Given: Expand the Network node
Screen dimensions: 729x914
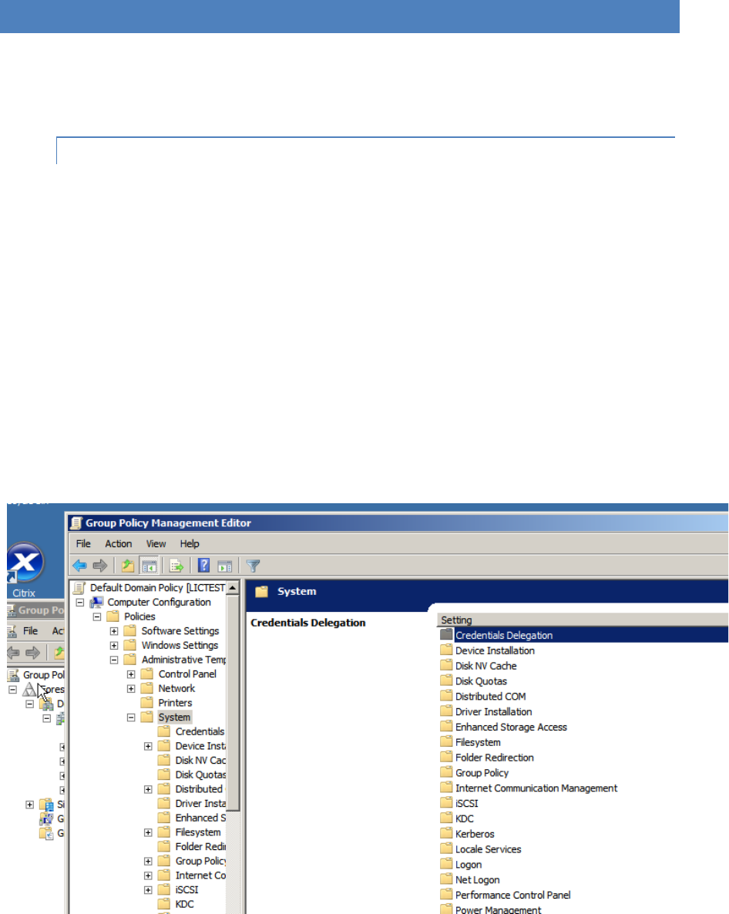Looking at the screenshot, I should [x=131, y=688].
